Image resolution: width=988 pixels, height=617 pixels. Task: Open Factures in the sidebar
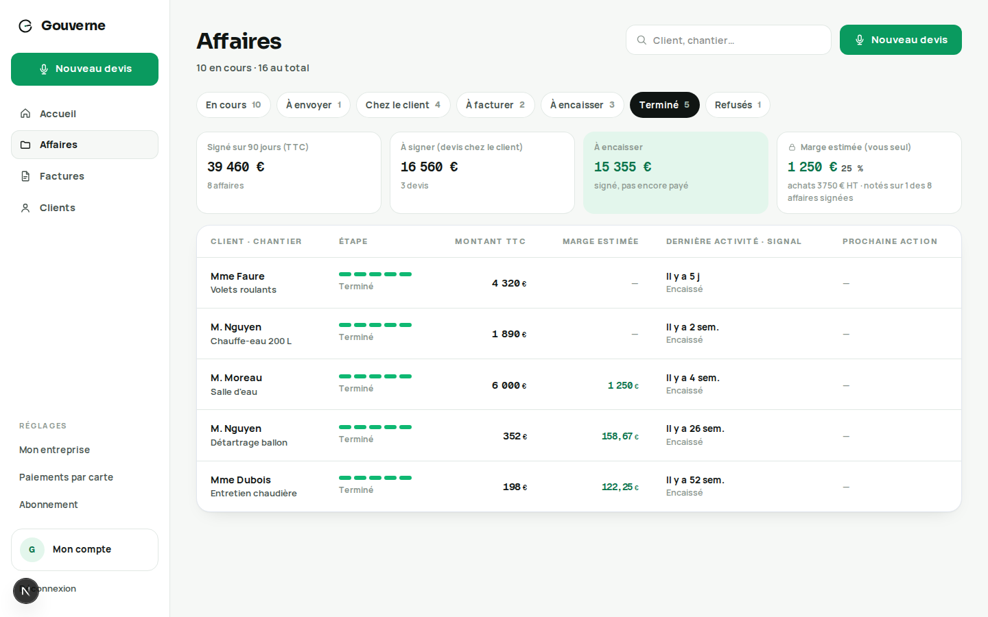(x=84, y=176)
